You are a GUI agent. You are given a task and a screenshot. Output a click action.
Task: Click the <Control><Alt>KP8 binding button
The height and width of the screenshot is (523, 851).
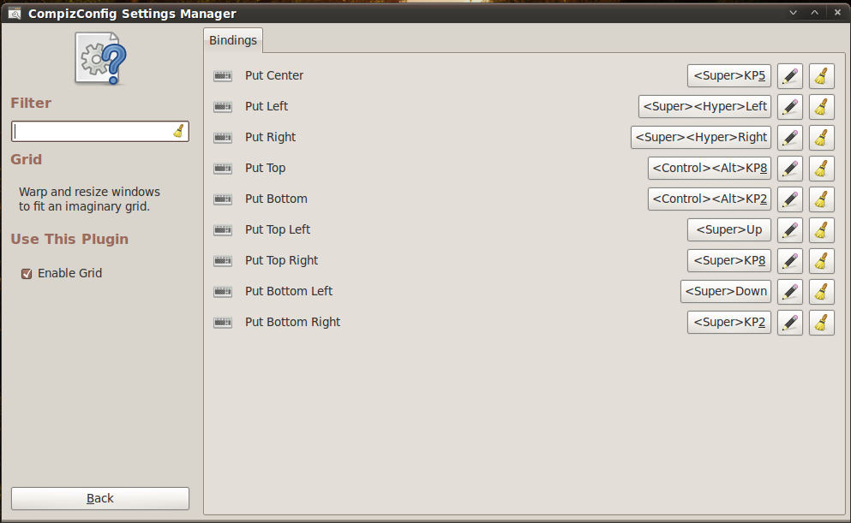tap(710, 169)
